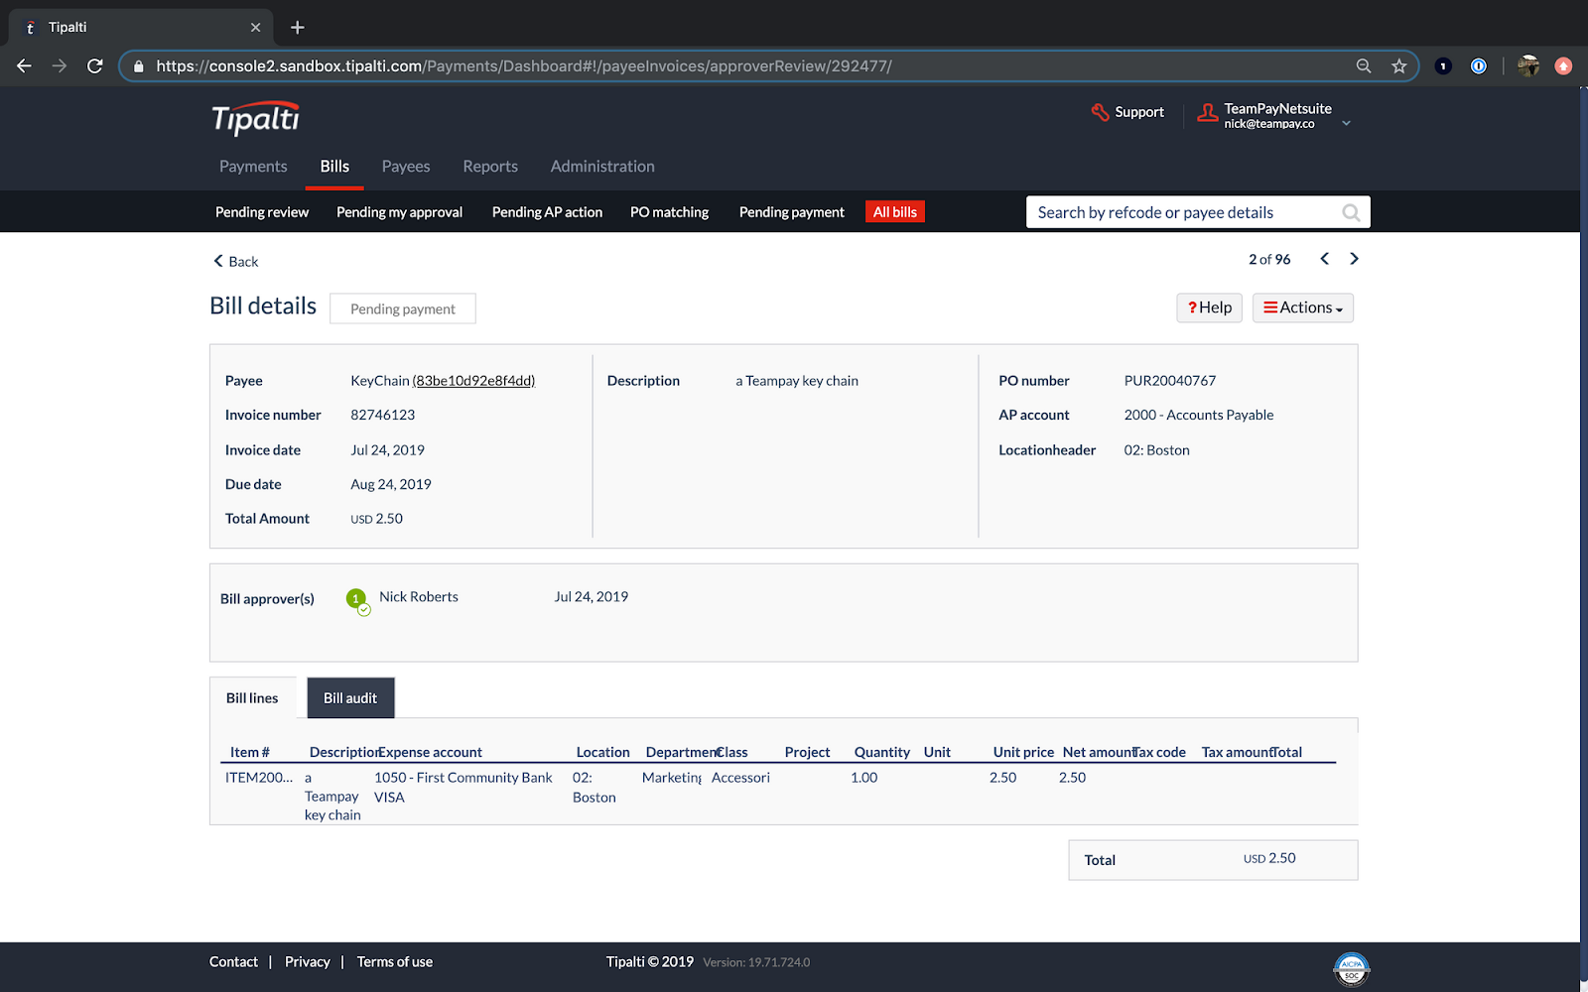The image size is (1588, 992).
Task: Click the Unit price column header
Action: pyautogui.click(x=1023, y=753)
